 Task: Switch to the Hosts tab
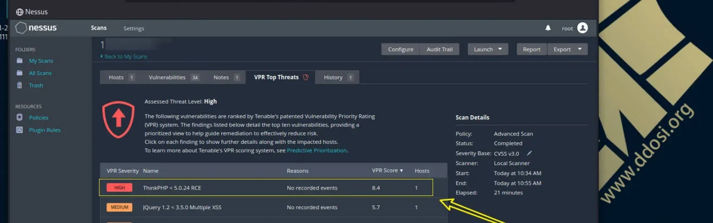tap(121, 77)
